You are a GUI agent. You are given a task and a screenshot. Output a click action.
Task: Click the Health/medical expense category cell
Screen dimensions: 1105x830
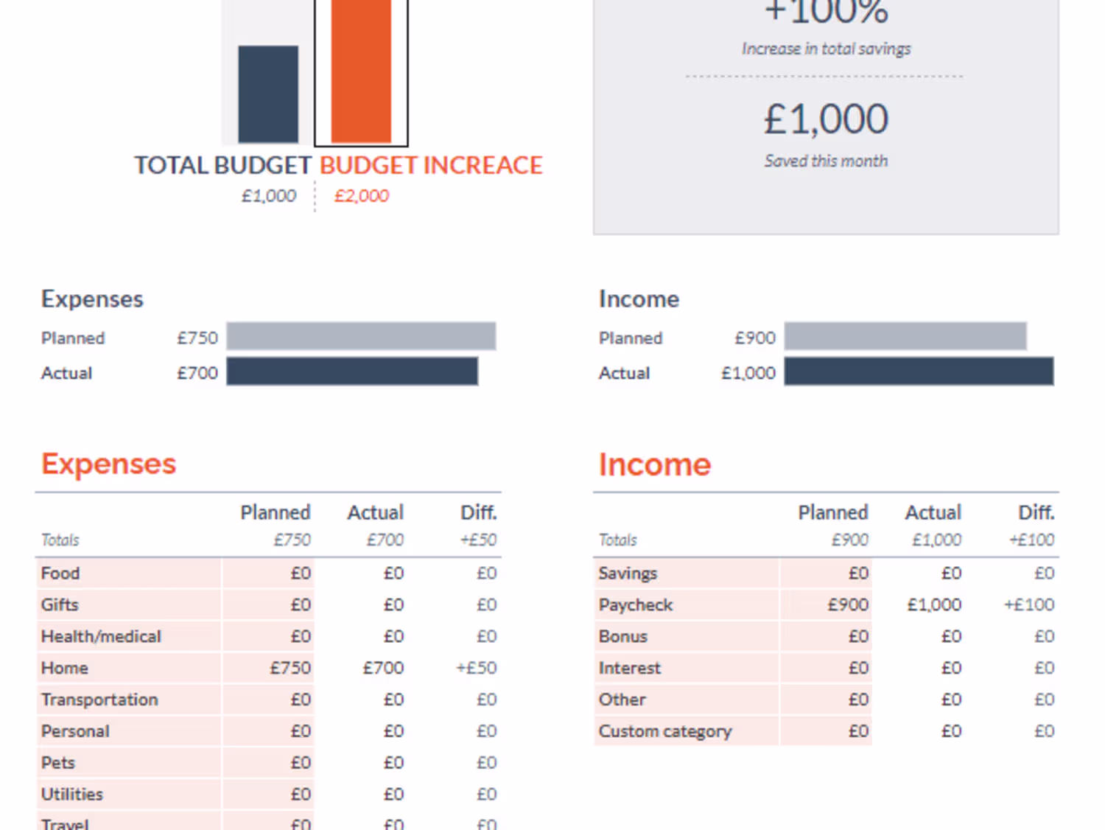click(128, 637)
